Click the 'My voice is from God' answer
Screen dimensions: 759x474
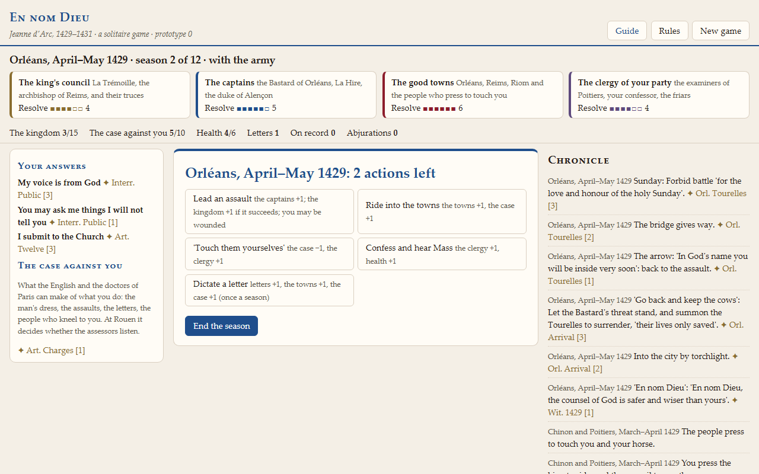[59, 182]
